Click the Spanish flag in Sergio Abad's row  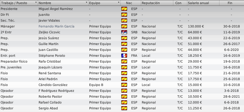[124, 108]
